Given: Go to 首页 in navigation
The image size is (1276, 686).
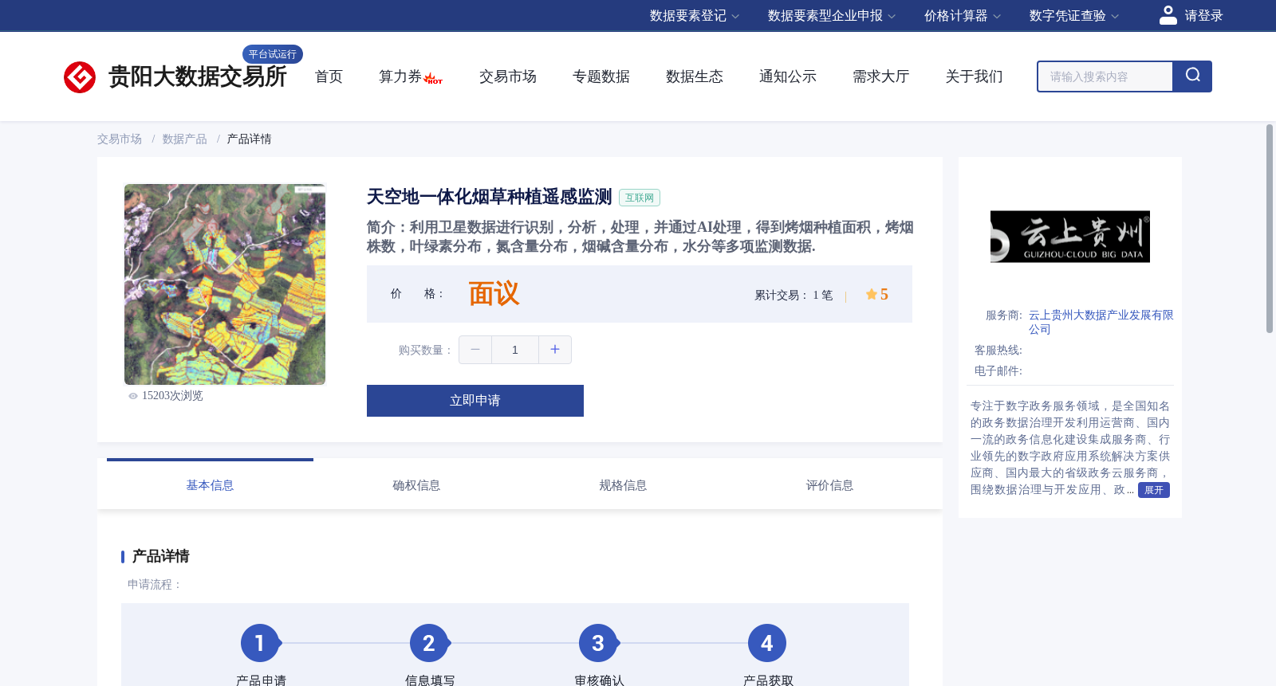Looking at the screenshot, I should point(329,76).
